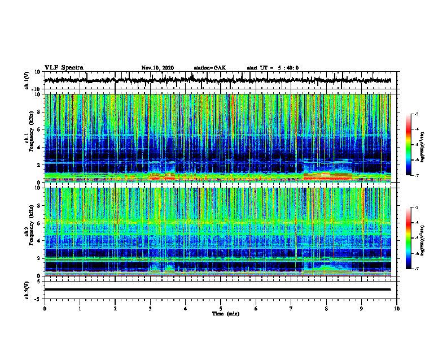
Task: Click inside the ch.2 spectrogram panel
Action: [218, 232]
